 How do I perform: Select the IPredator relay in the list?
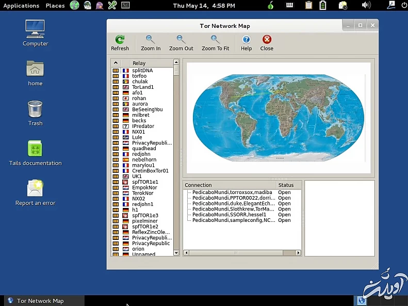pyautogui.click(x=143, y=126)
